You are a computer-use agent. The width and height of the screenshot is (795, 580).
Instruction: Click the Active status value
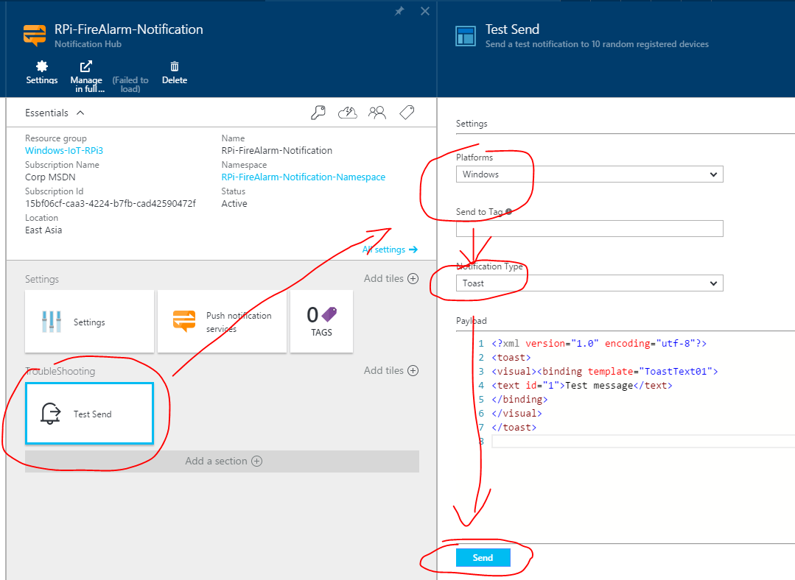click(234, 204)
